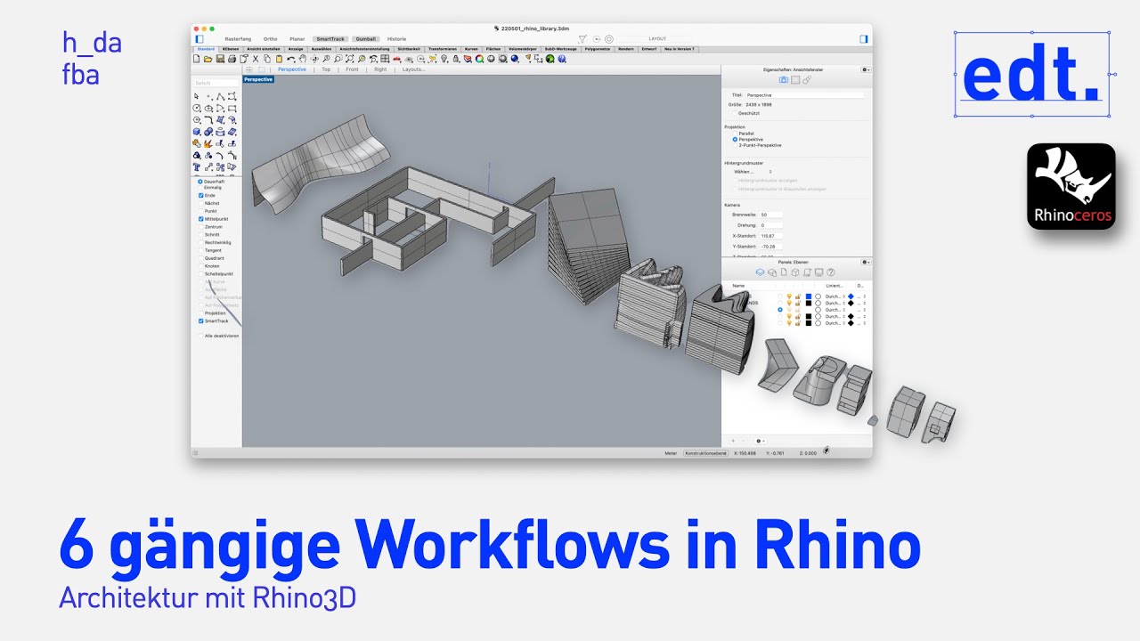Select the arrow pointer tool in the left palette
The image size is (1140, 641).
196,96
